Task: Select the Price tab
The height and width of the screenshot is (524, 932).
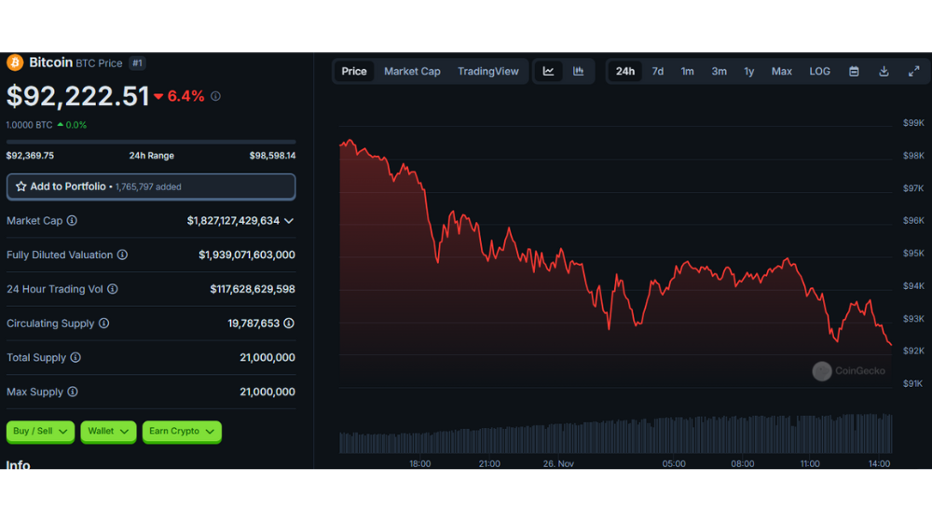Action: point(353,72)
